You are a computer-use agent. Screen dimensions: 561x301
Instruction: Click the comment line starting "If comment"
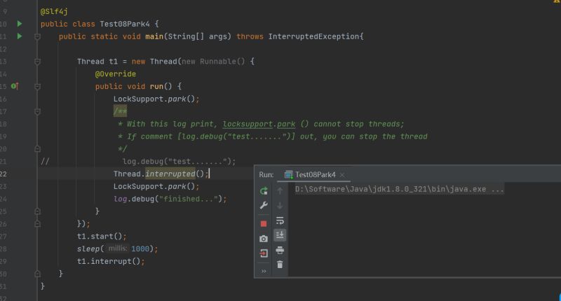coord(273,136)
